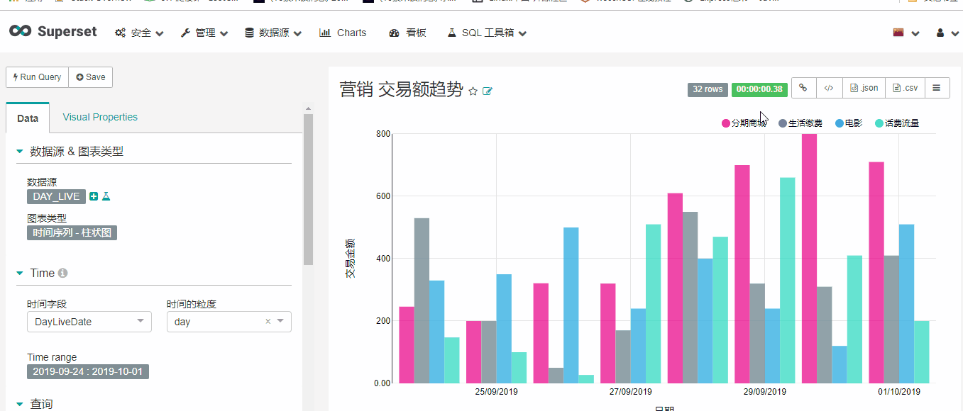Open embed code with the </> icon
The image size is (963, 411).
(828, 88)
